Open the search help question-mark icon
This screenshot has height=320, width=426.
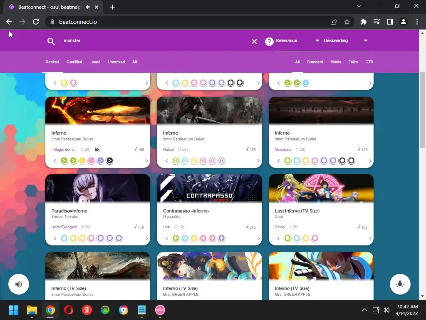tap(269, 41)
